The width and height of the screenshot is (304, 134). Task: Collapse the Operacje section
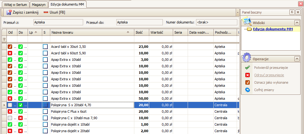click(x=297, y=59)
